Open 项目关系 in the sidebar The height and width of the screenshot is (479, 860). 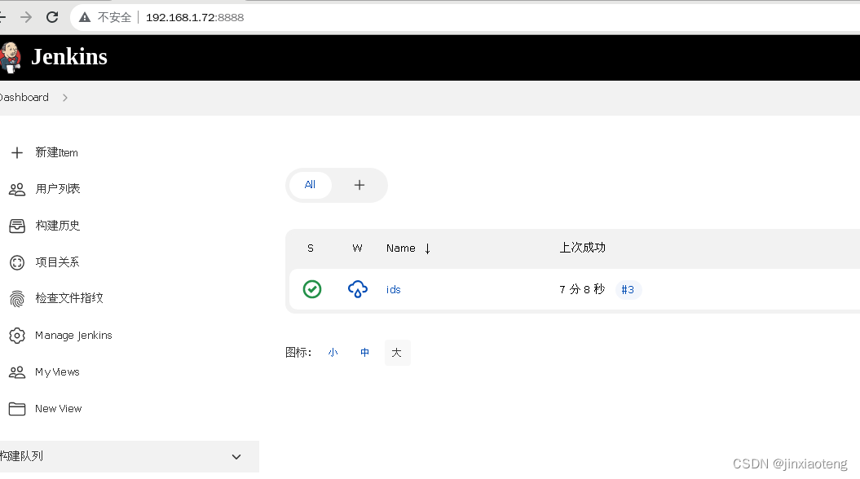point(57,262)
